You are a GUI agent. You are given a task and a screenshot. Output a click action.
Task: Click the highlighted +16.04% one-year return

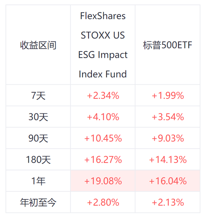(168, 181)
